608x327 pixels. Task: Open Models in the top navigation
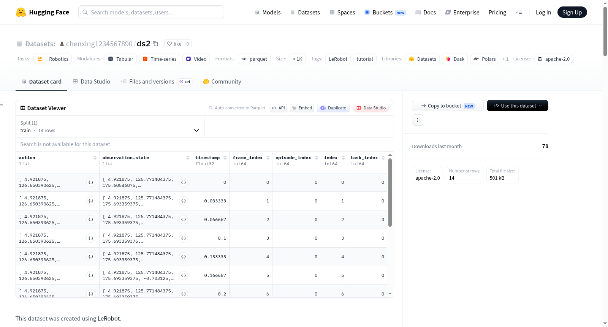[268, 12]
